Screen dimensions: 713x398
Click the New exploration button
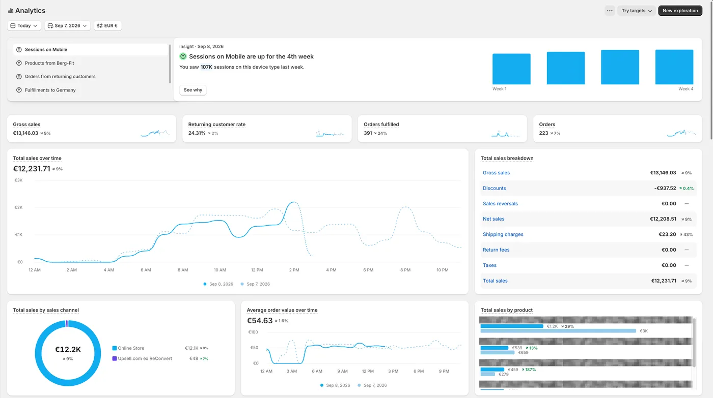[680, 11]
